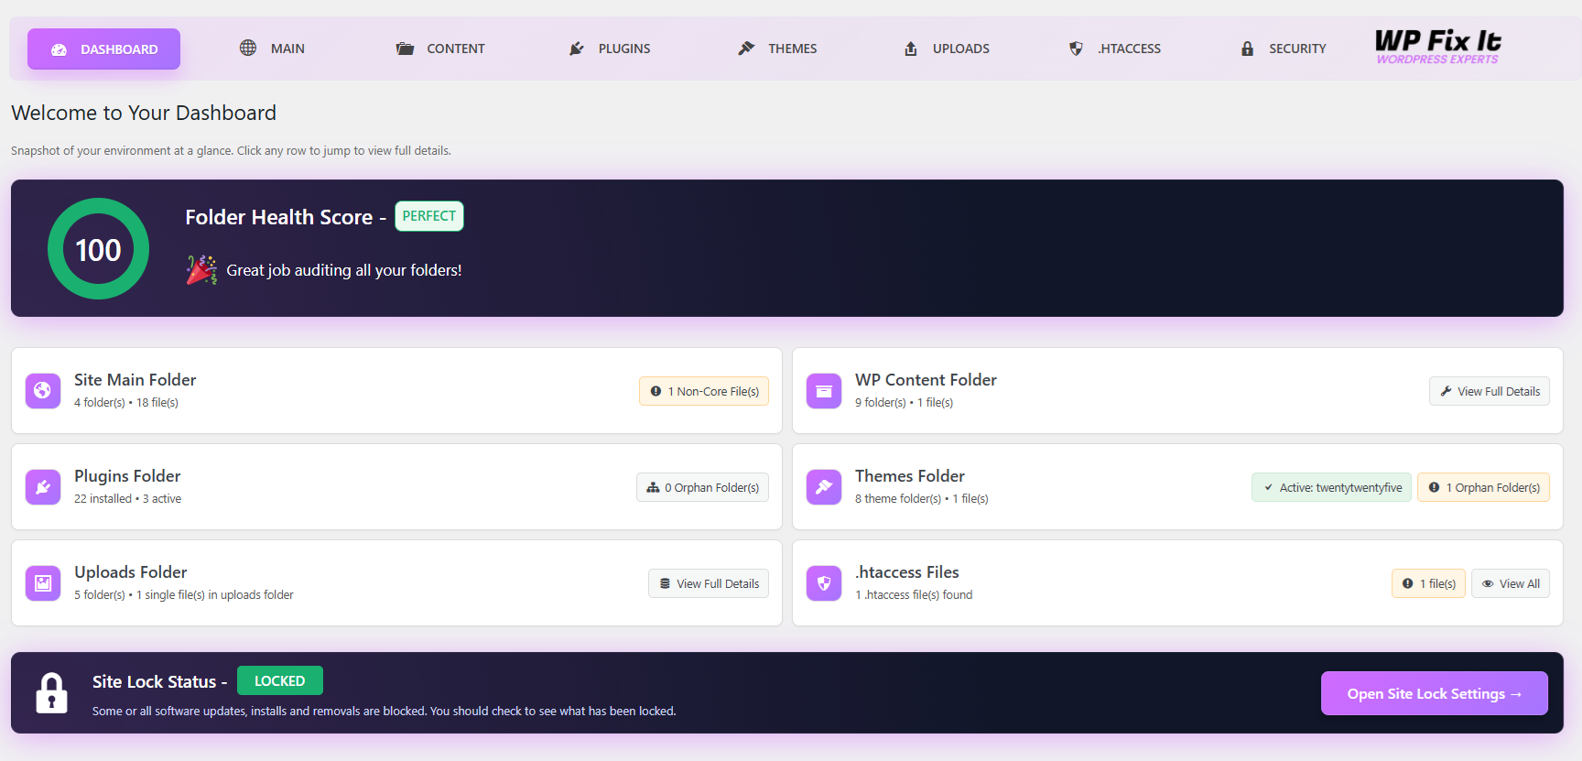Click the upload icon beside Uploads
This screenshot has height=761, width=1582.
point(911,49)
